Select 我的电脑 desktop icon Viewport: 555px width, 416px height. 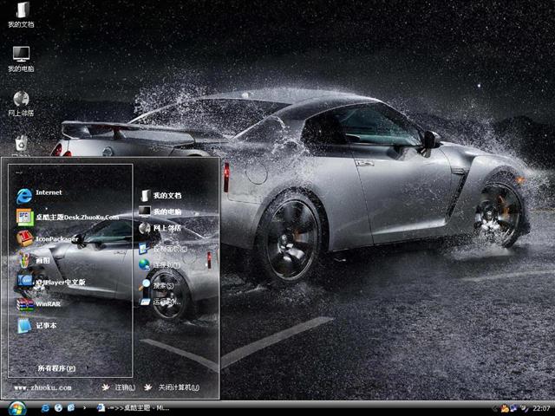(21, 58)
